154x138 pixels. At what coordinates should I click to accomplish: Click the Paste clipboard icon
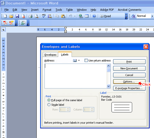point(63,16)
